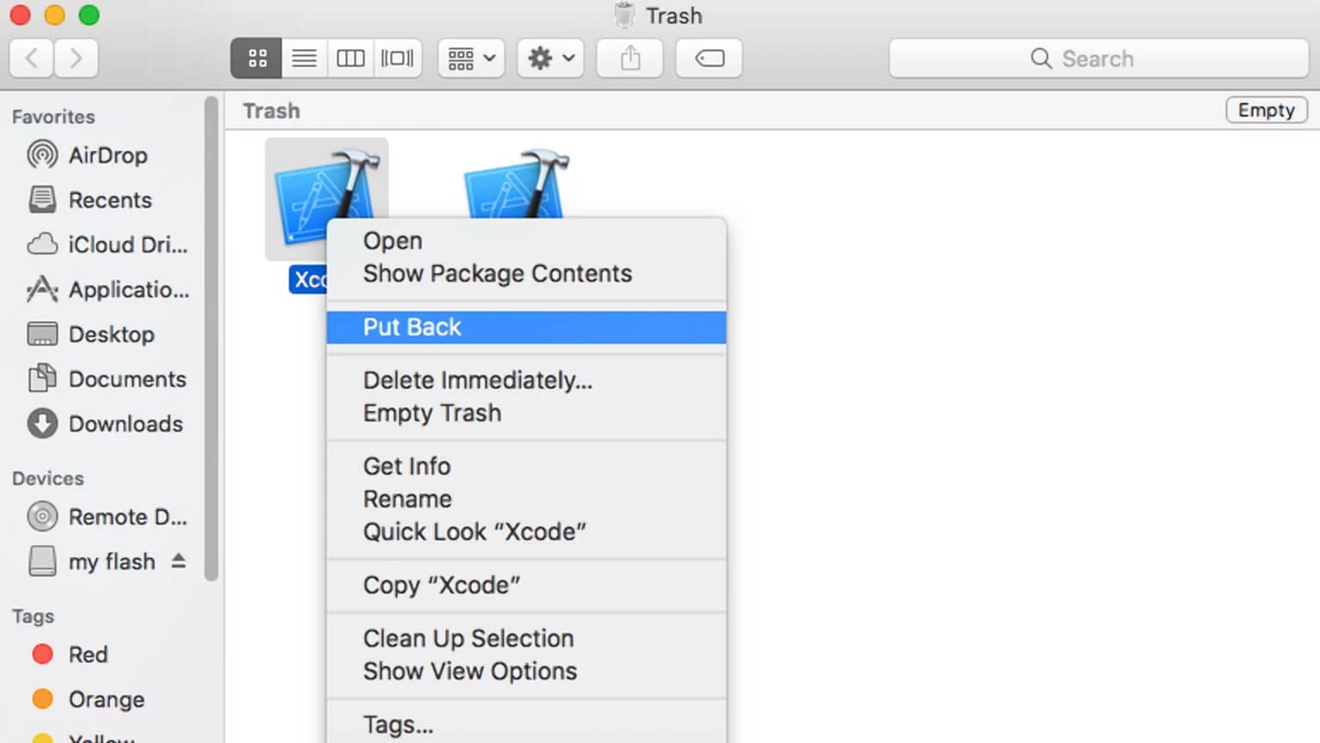Collapse the Favorites section

[53, 116]
